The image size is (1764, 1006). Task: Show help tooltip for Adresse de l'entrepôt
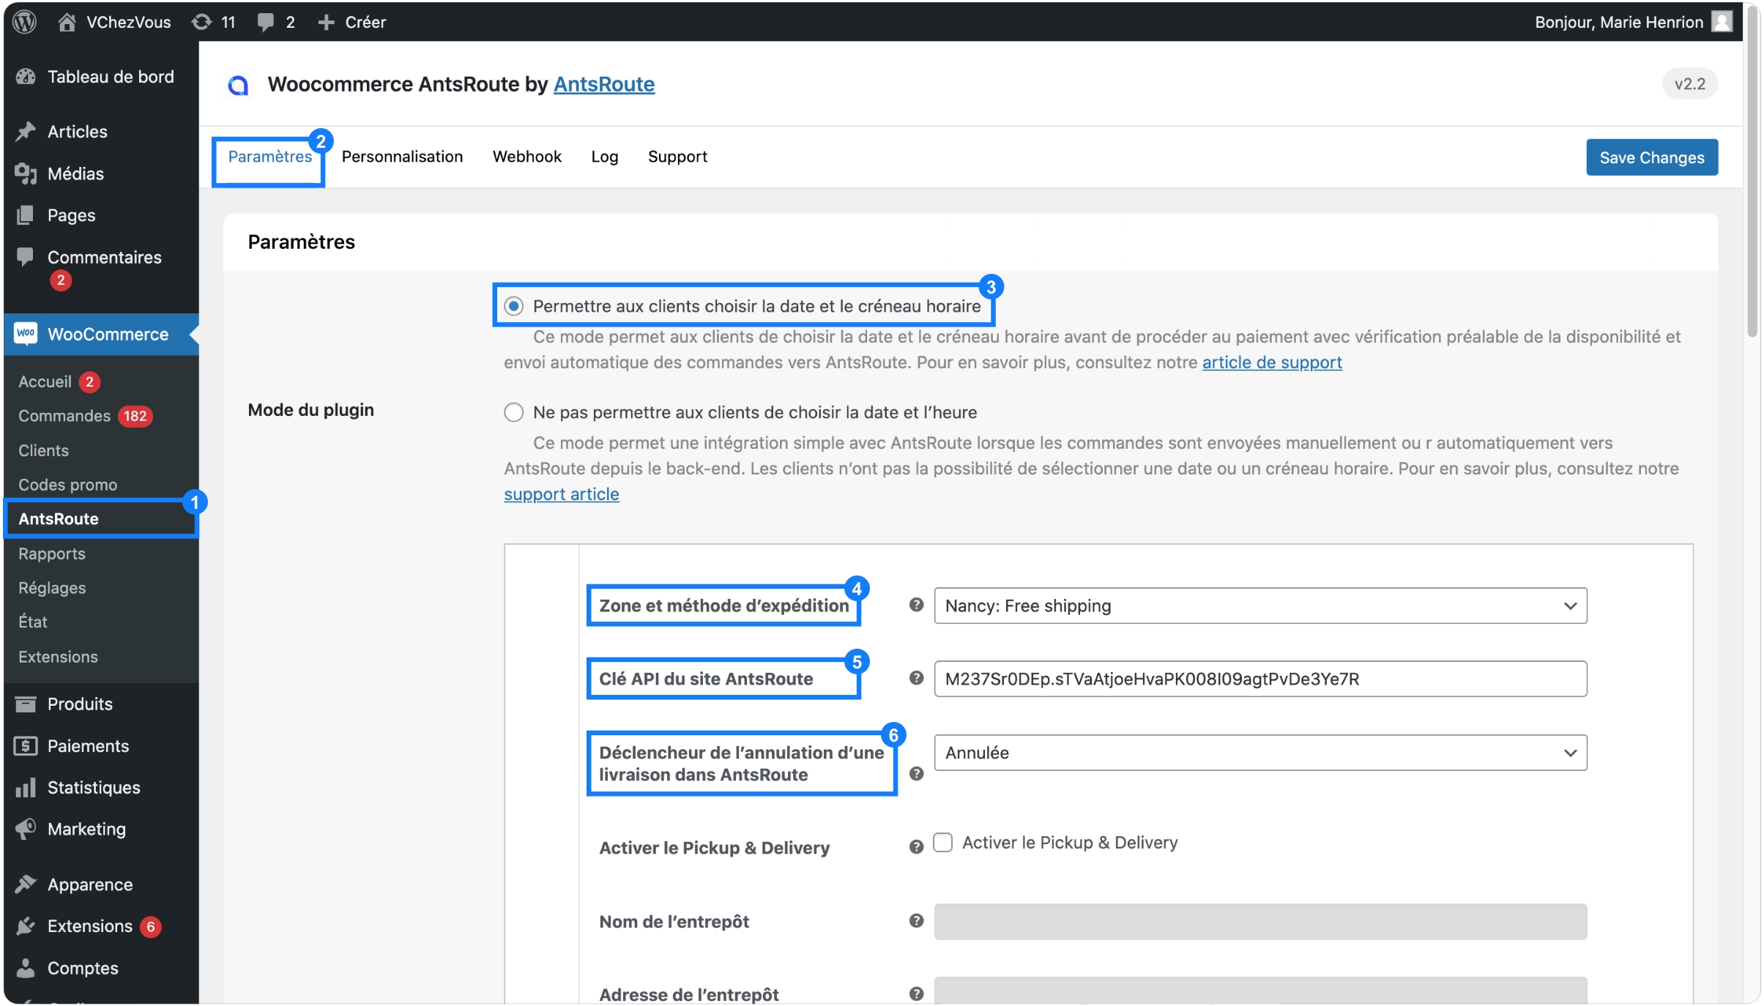tap(916, 994)
